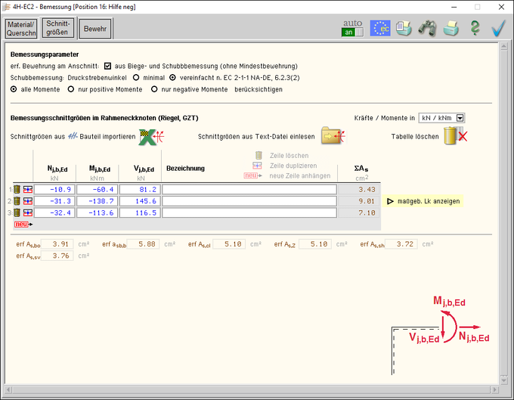Click the delete table trash icon
Viewport: 514px width, 400px height.
coord(454,136)
